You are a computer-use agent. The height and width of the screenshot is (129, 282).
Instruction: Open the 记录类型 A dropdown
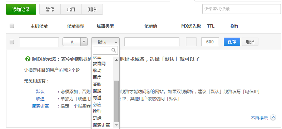(x=75, y=42)
